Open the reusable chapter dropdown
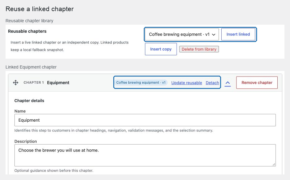This screenshot has width=290, height=180. pyautogui.click(x=182, y=34)
